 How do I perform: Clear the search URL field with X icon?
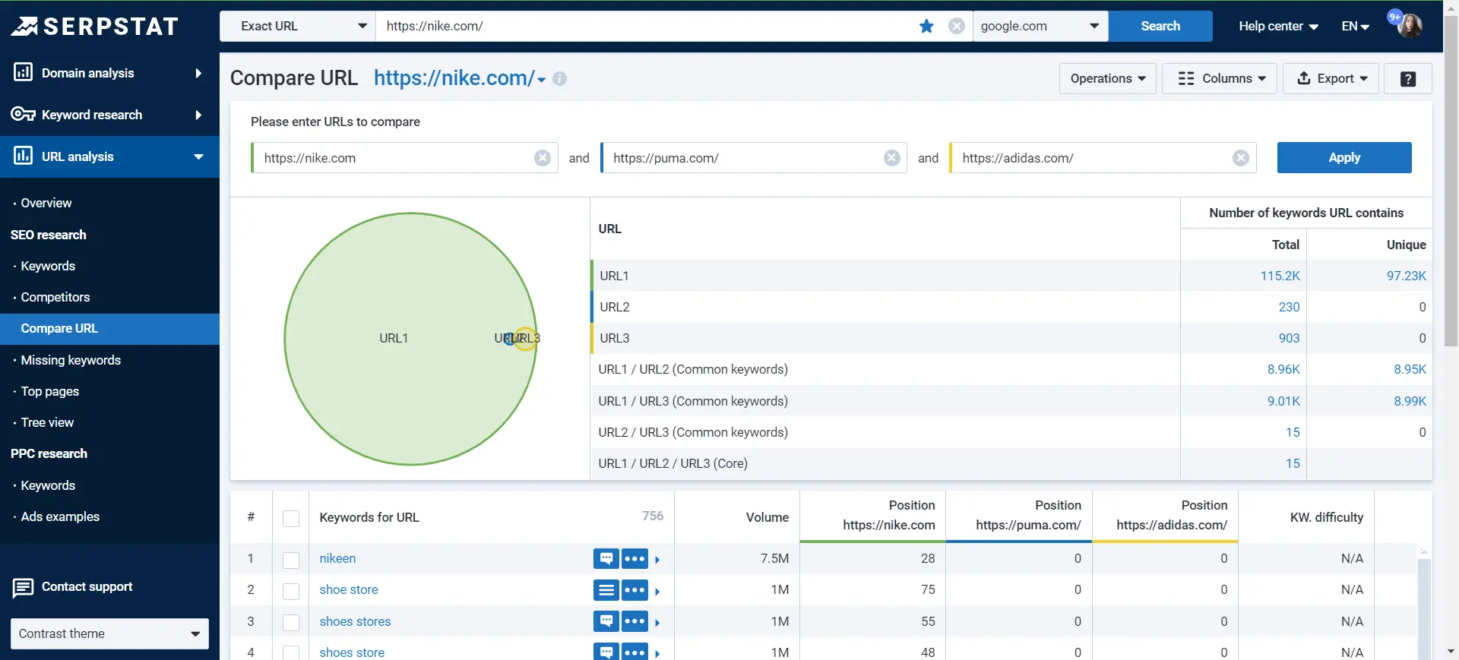(x=957, y=27)
